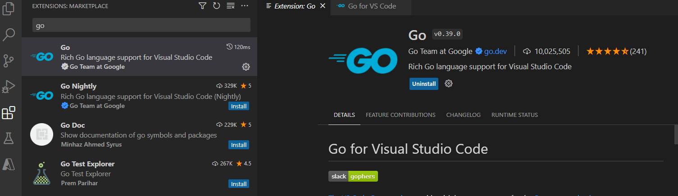Open the RUNTIME STATUS tab
Image resolution: width=678 pixels, height=196 pixels.
tap(514, 115)
